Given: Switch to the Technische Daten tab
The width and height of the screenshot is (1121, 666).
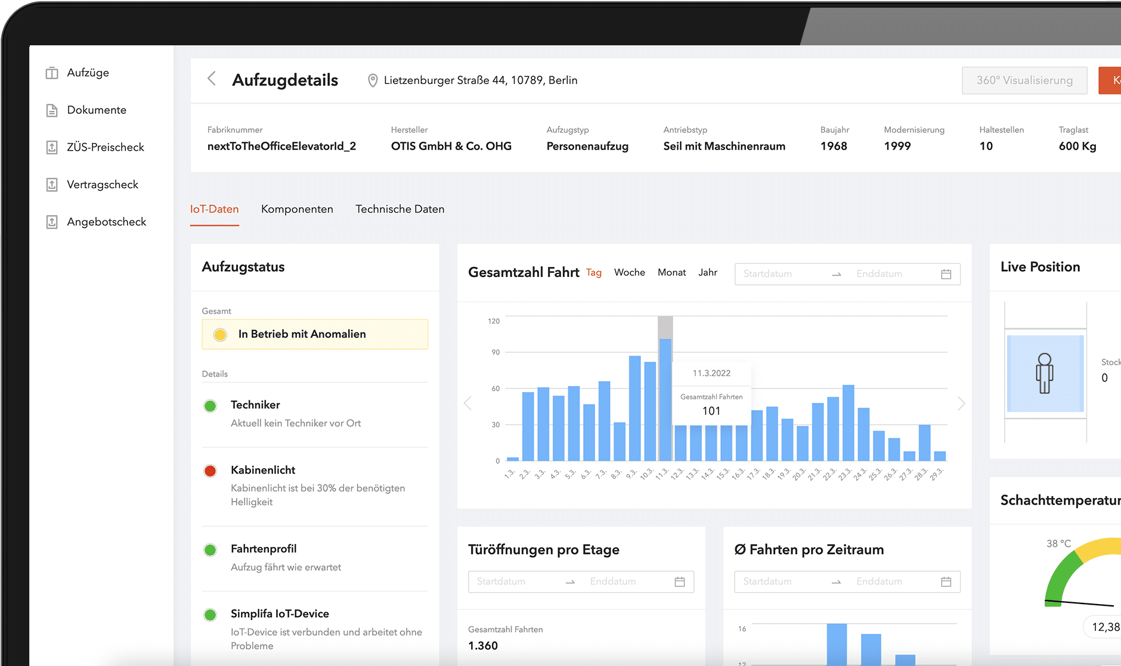Looking at the screenshot, I should pos(400,209).
